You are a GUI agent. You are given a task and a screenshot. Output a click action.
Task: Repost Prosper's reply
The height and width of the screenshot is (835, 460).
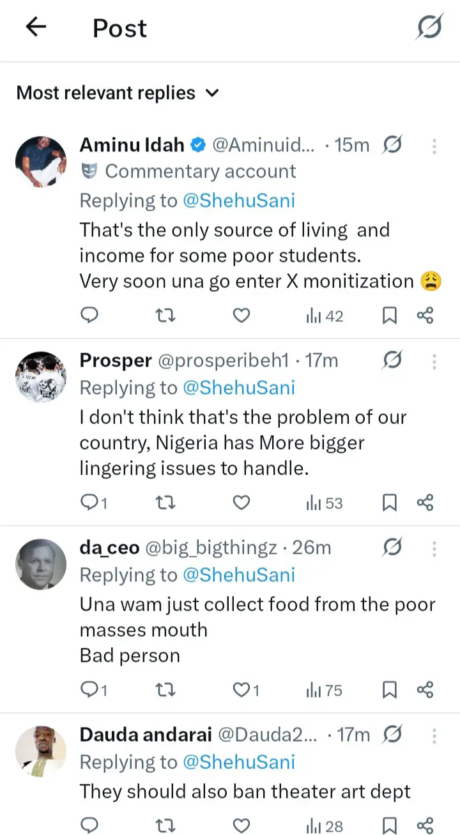pos(165,503)
